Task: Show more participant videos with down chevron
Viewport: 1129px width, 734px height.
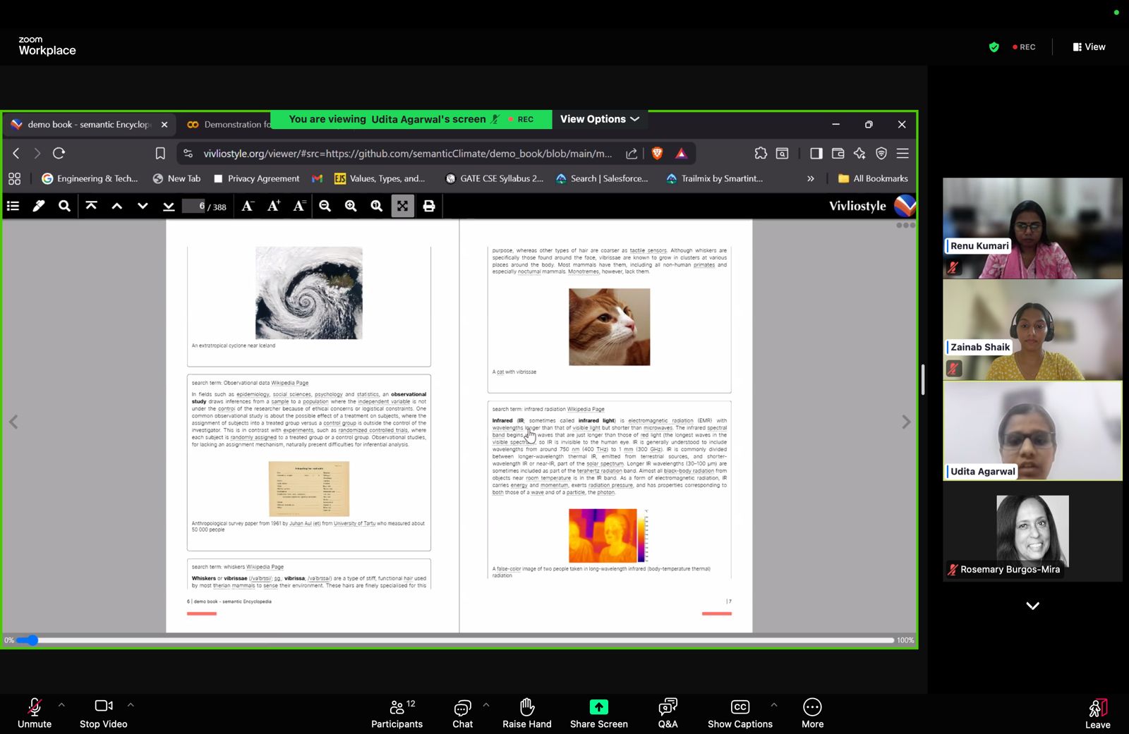Action: coord(1032,606)
